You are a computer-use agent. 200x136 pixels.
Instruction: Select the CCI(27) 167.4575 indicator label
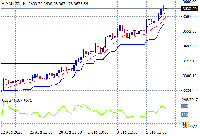[x=17, y=100]
